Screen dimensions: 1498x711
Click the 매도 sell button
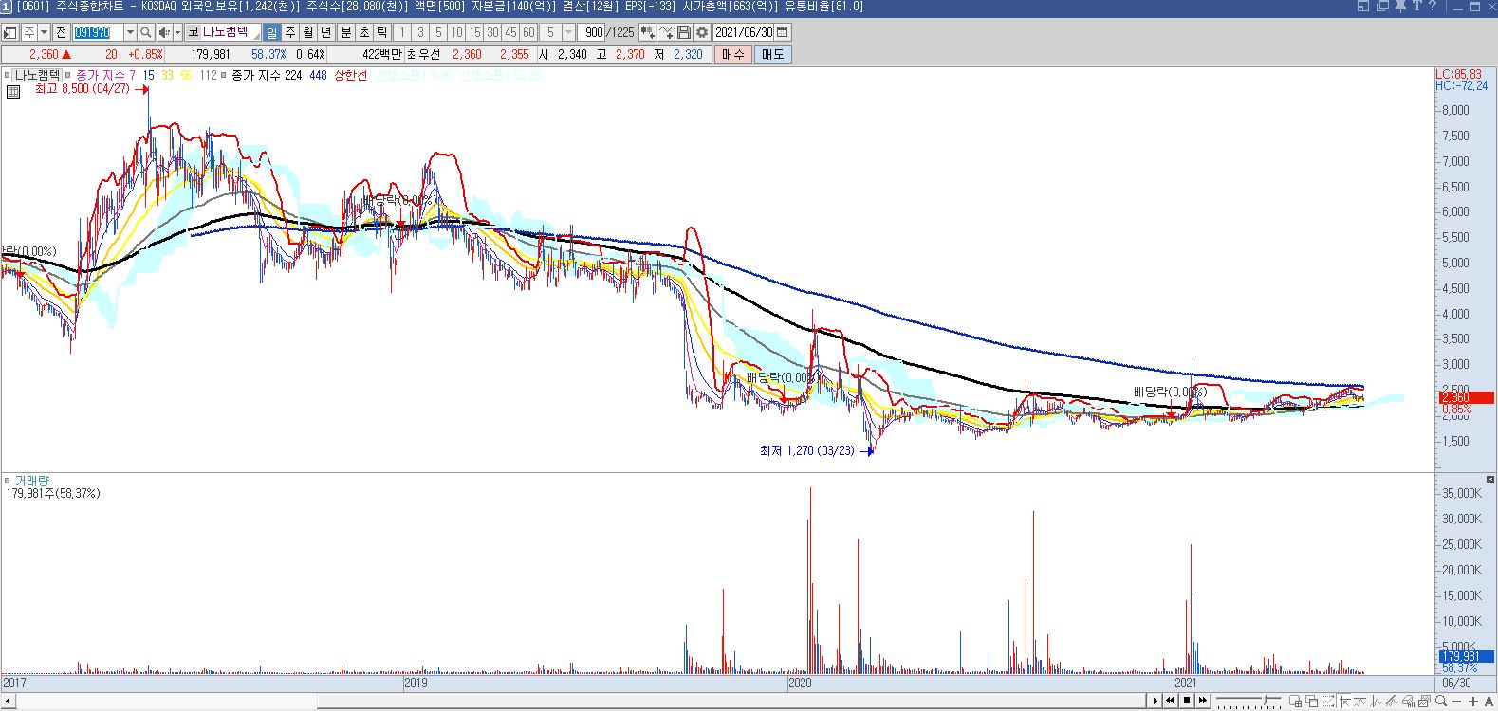coord(773,54)
